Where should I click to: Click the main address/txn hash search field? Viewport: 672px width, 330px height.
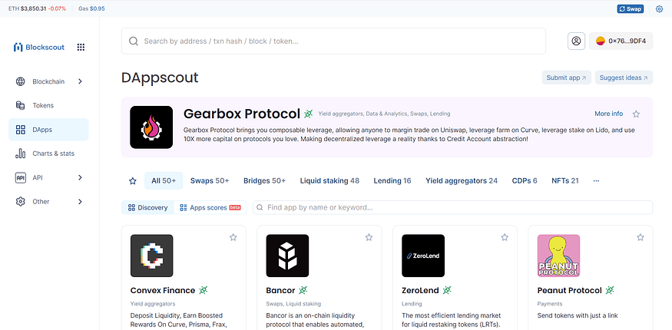pos(333,41)
